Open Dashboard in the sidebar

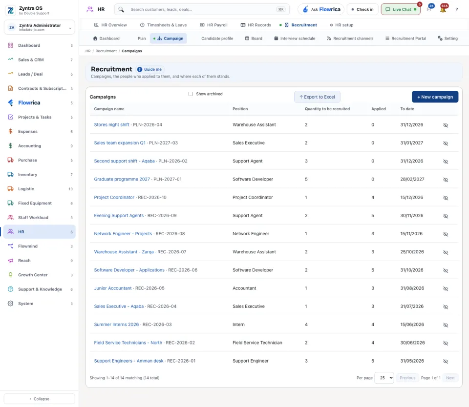(x=40, y=45)
